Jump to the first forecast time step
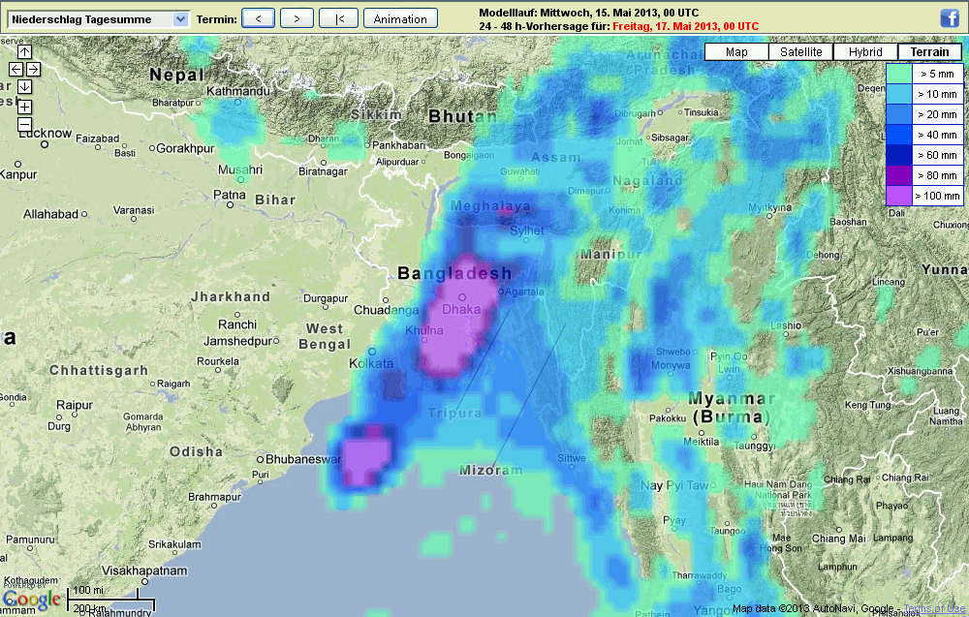 (x=338, y=18)
